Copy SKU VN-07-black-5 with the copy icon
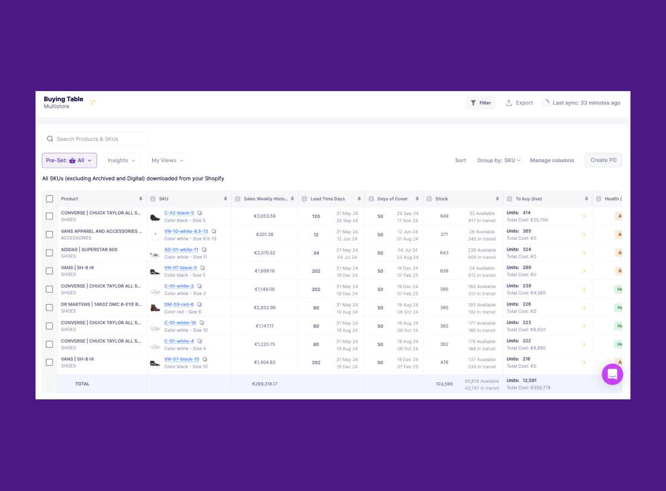The image size is (666, 491). coord(203,268)
